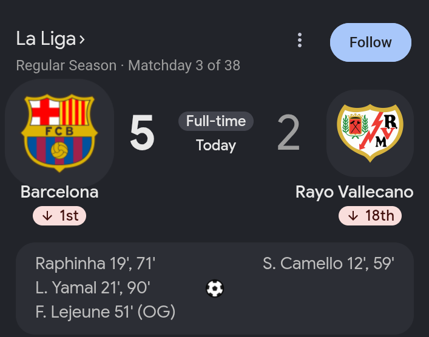Follow this La Liga match

371,42
